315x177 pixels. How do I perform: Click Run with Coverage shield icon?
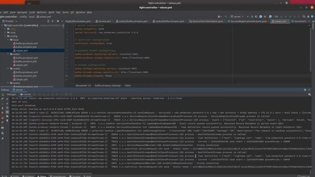(x=256, y=17)
